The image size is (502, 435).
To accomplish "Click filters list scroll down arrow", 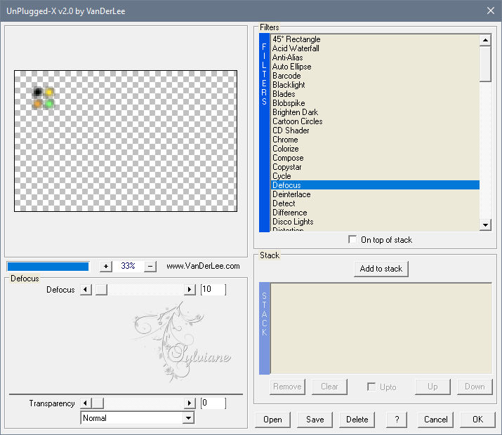I will (485, 225).
